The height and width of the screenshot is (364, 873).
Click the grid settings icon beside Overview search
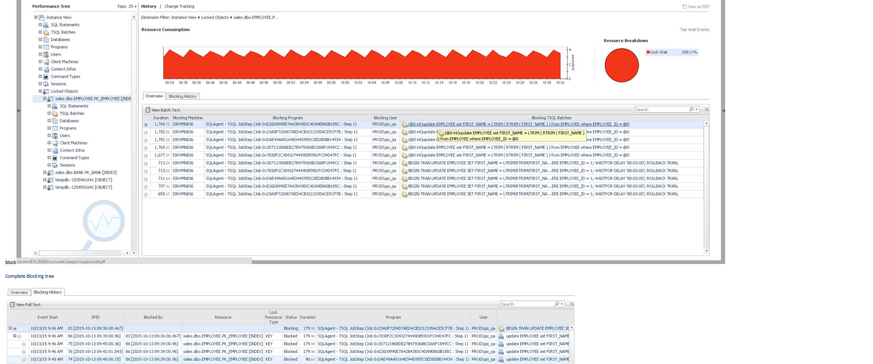tap(707, 110)
